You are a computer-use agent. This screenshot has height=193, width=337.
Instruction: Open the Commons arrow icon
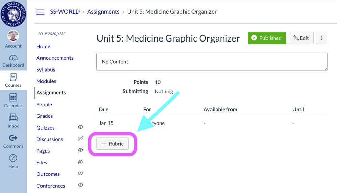[x=13, y=138]
